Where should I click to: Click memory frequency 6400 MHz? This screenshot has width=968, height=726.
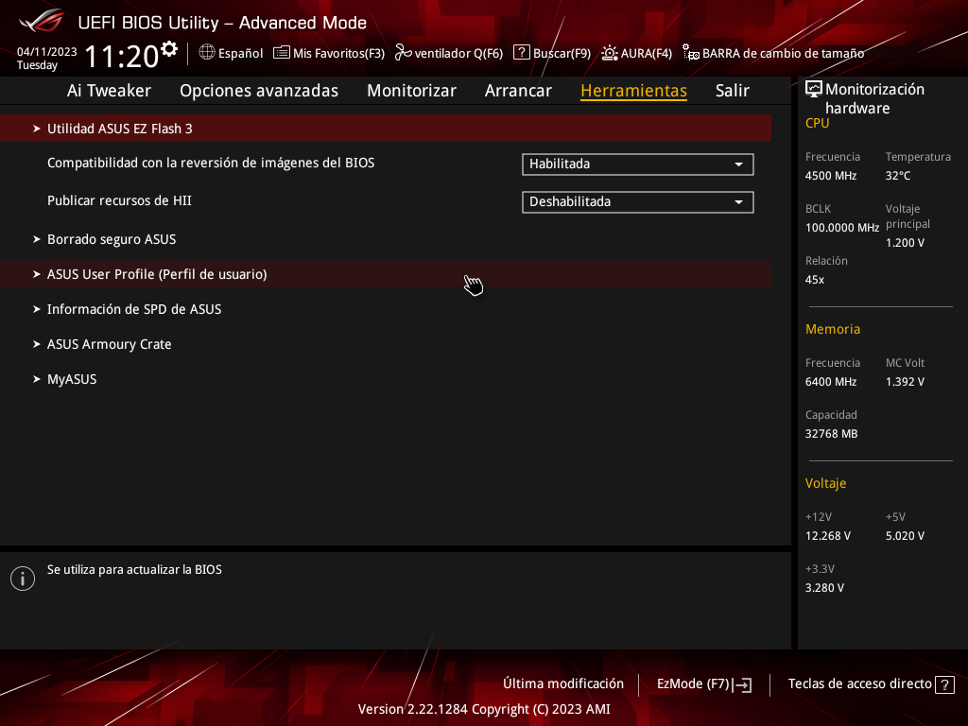click(x=830, y=382)
